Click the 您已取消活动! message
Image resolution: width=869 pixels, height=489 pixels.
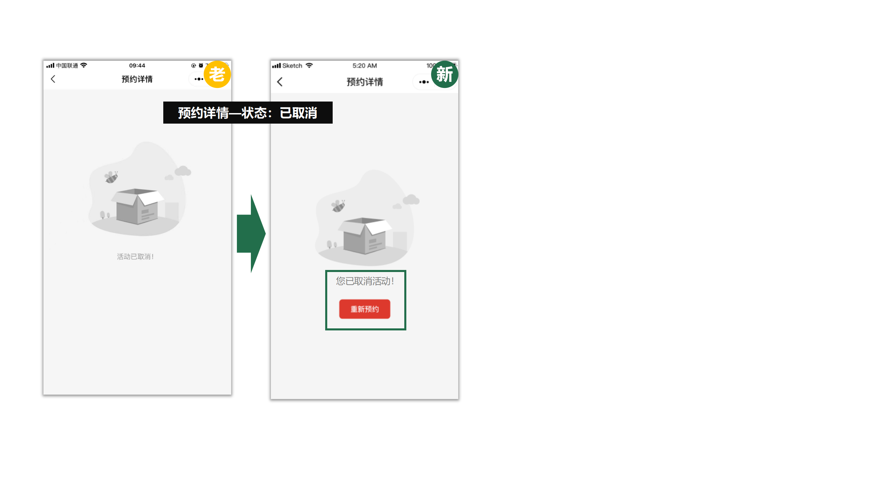coord(365,281)
